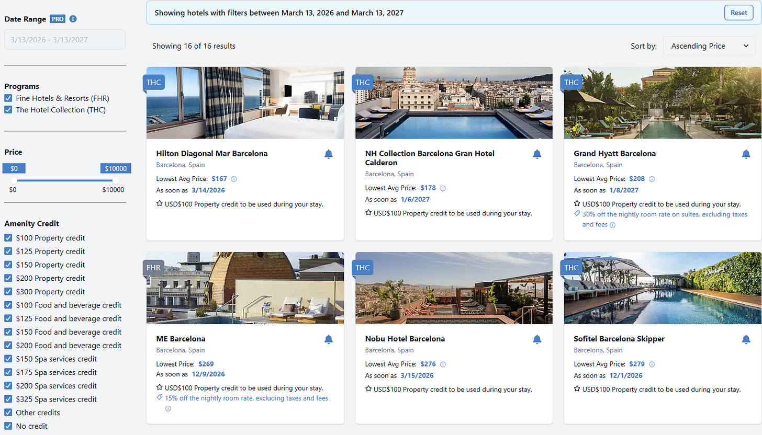Uncheck the No credit filter
This screenshot has height=435, width=762.
tap(8, 426)
